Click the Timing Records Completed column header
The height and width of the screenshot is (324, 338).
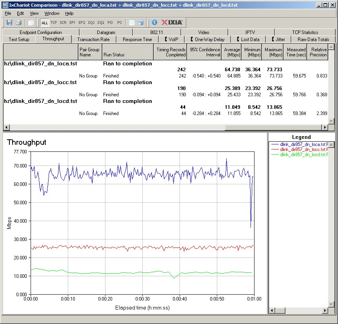(170, 52)
